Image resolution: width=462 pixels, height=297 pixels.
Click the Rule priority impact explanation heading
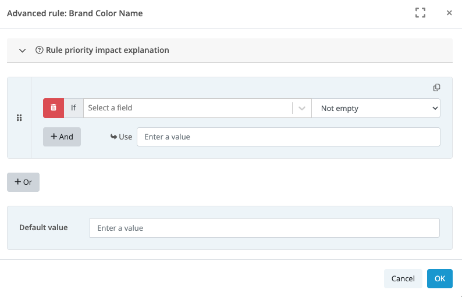[x=108, y=50]
